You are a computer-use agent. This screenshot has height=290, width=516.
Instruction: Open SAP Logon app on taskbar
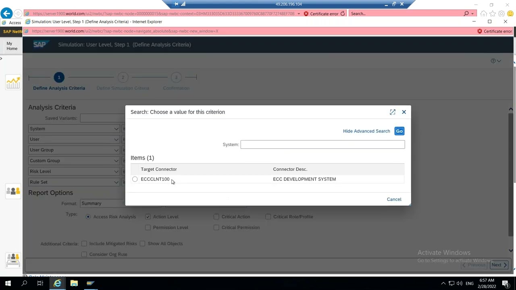pyautogui.click(x=90, y=283)
